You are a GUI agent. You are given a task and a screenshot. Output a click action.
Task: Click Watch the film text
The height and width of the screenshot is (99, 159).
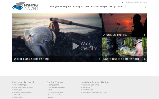89,46
